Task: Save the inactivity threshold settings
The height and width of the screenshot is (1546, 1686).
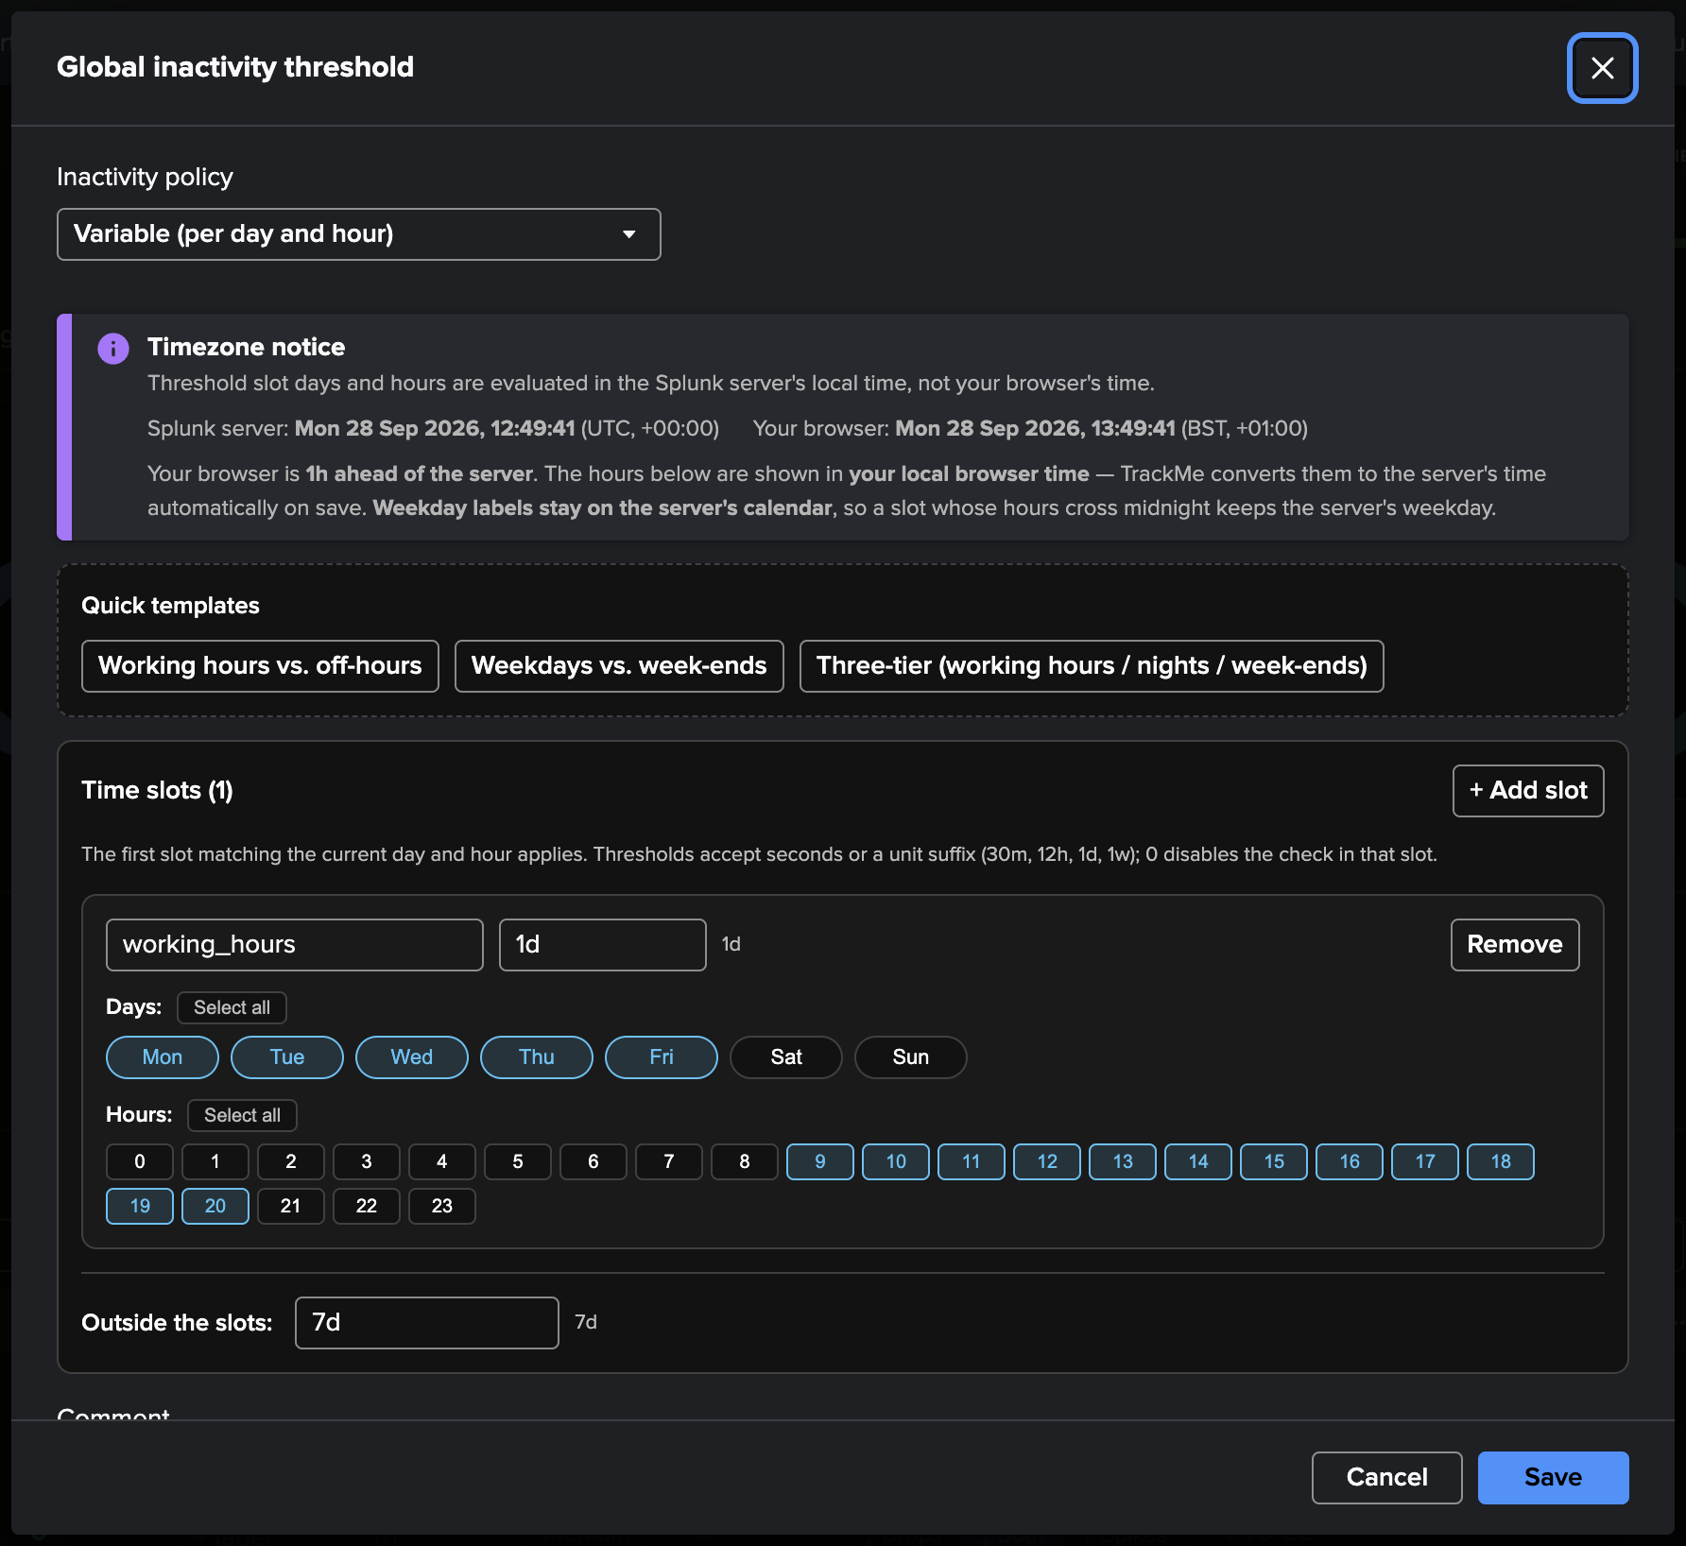Action: (1553, 1478)
